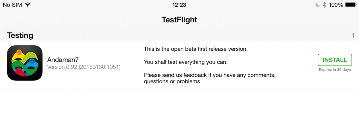Screen dimensions: 359x131
Task: Tap the TestFlight navigation title
Action: [179, 20]
